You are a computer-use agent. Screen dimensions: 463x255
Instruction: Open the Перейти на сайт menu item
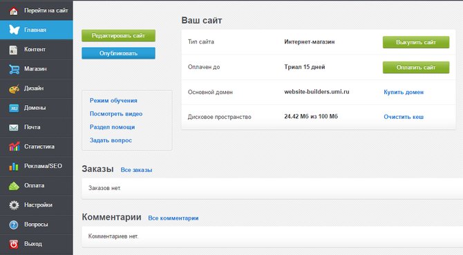pyautogui.click(x=46, y=10)
